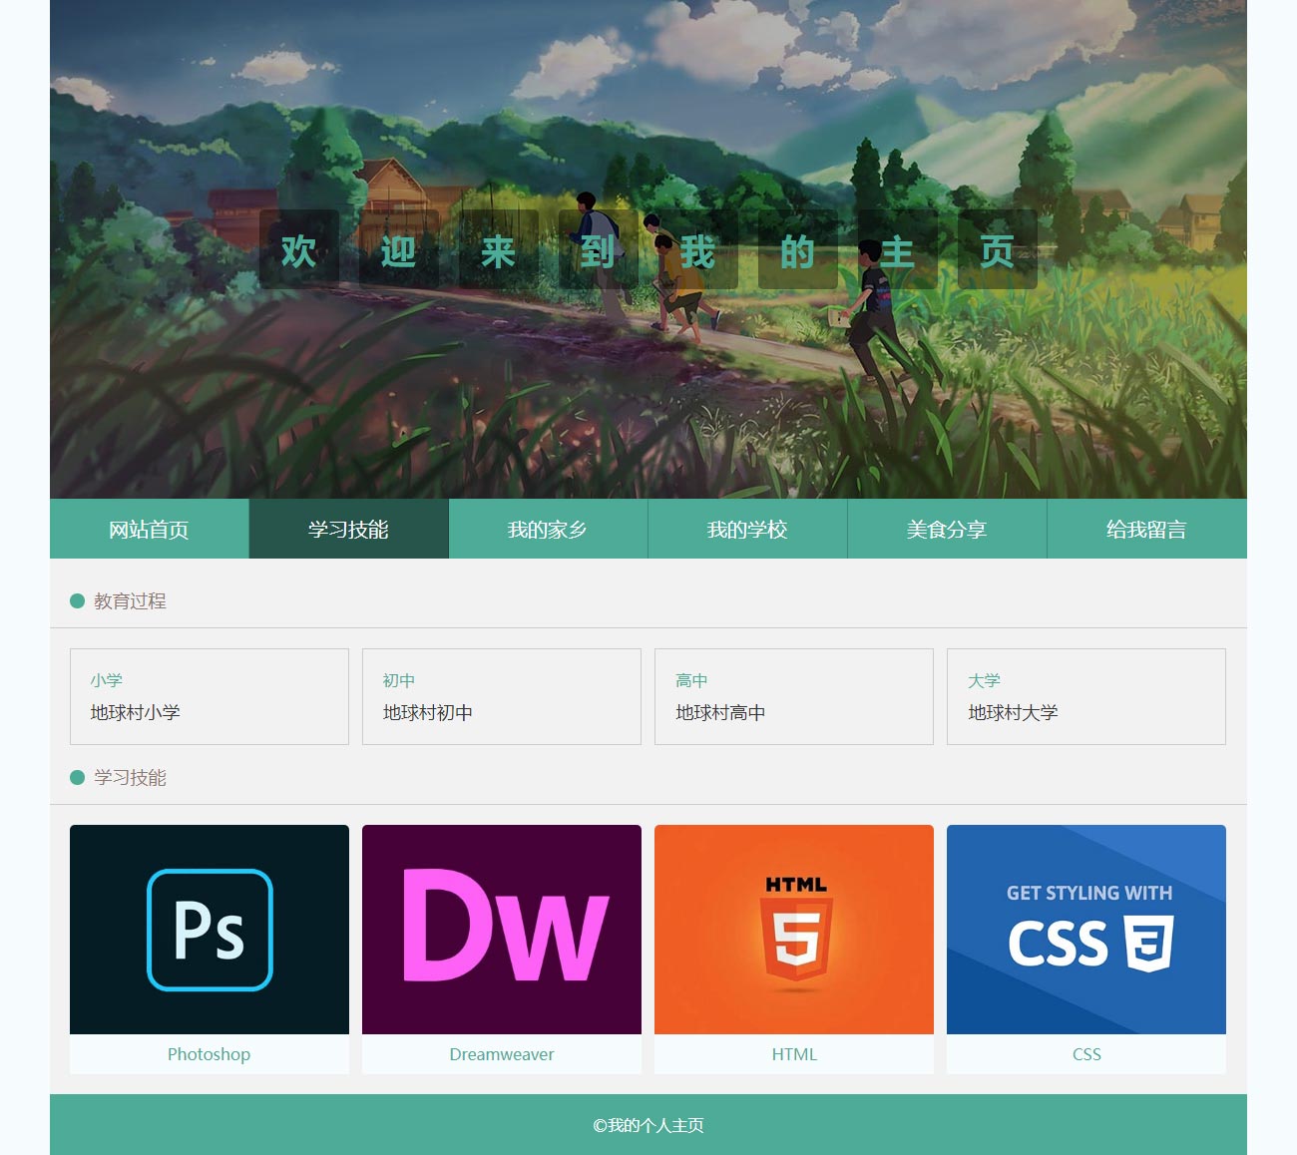This screenshot has height=1155, width=1297.
Task: Click the 页 banner character tile
Action: (x=998, y=249)
